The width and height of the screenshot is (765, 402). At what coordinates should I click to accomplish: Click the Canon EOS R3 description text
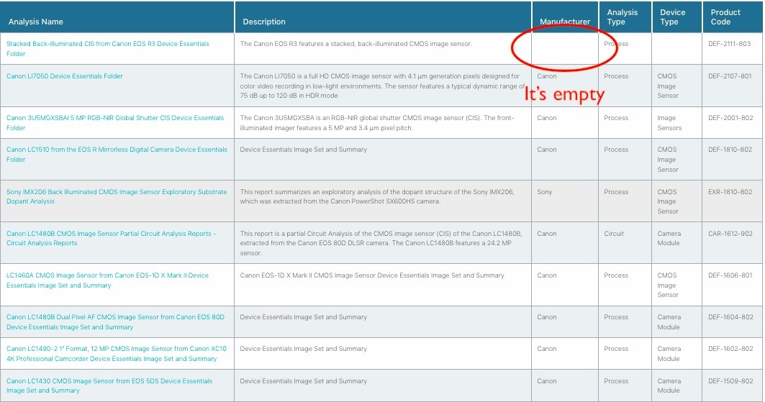356,44
